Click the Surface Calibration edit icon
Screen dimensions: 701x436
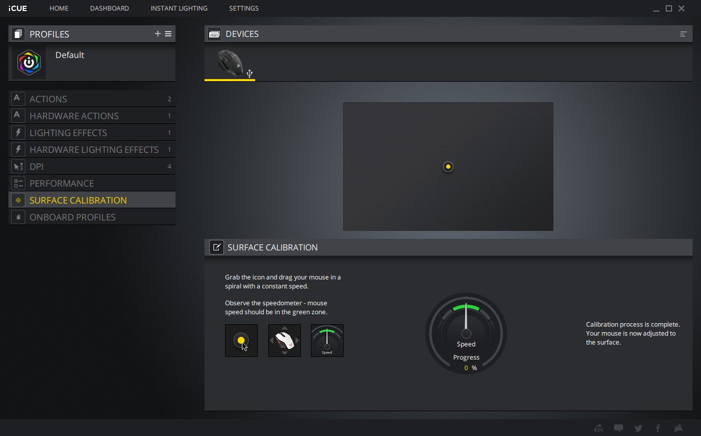point(217,247)
